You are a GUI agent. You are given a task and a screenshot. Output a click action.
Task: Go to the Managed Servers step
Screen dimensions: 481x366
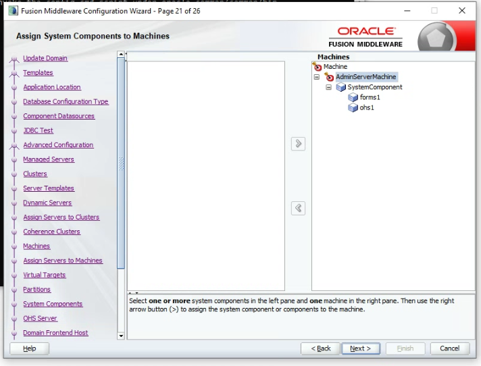pos(49,159)
